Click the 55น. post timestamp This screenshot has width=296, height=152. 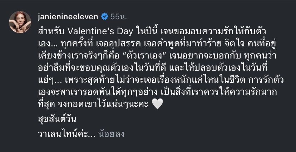(119, 17)
